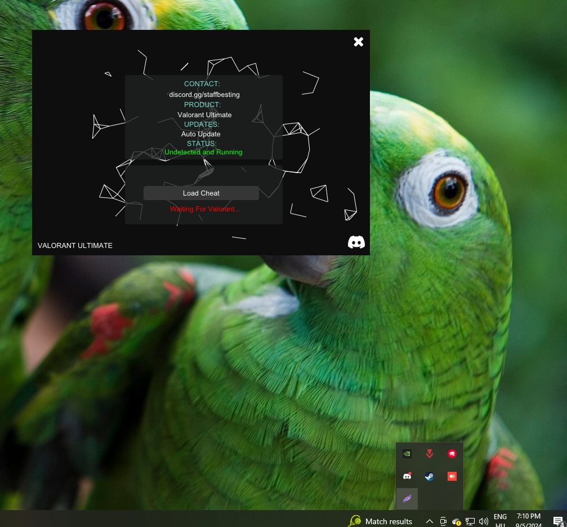
Task: Open the NVIDIA icon in the system tray
Action: [x=407, y=454]
